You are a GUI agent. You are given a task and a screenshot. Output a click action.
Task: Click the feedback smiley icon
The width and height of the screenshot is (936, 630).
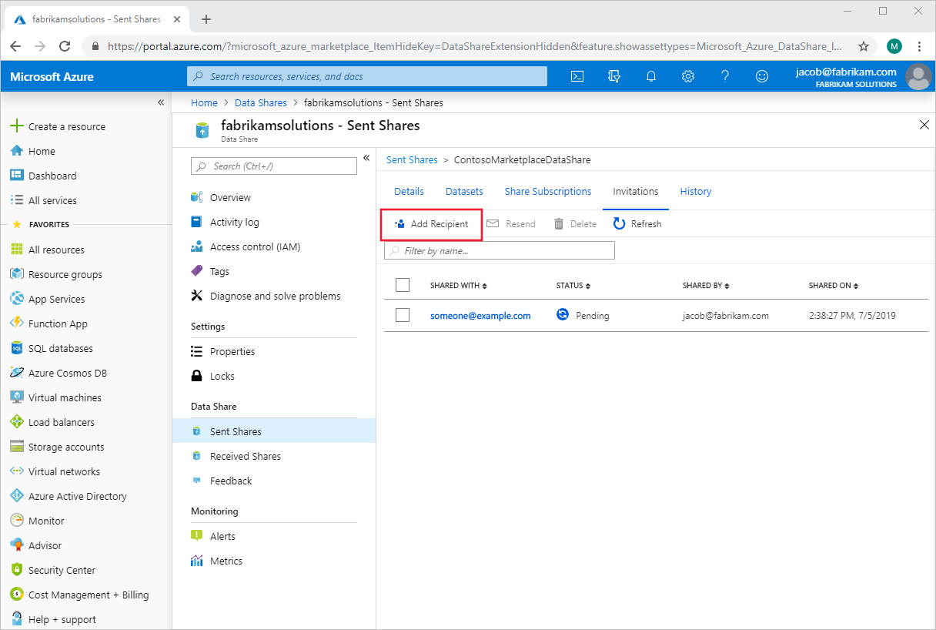[761, 76]
